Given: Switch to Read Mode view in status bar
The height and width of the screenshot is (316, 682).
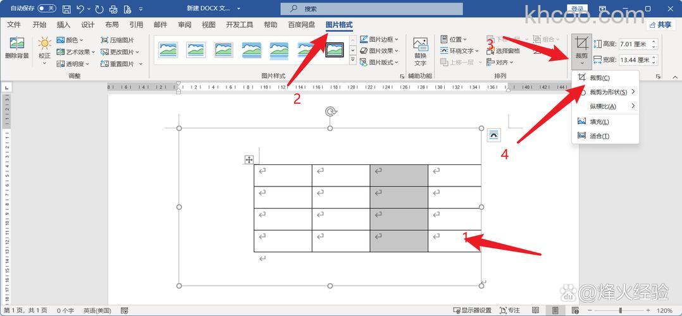Looking at the screenshot, I should (x=535, y=310).
